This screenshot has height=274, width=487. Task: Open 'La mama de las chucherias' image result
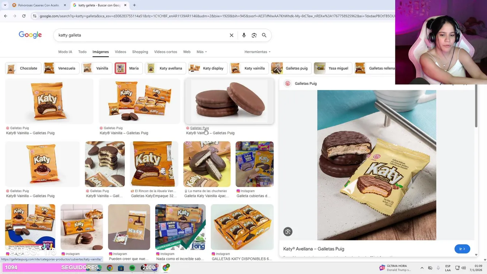[207, 164]
